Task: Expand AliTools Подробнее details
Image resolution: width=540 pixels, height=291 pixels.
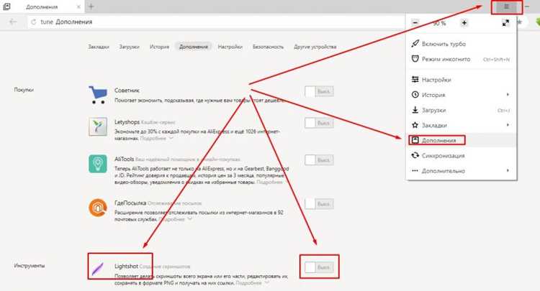Action: pos(270,182)
